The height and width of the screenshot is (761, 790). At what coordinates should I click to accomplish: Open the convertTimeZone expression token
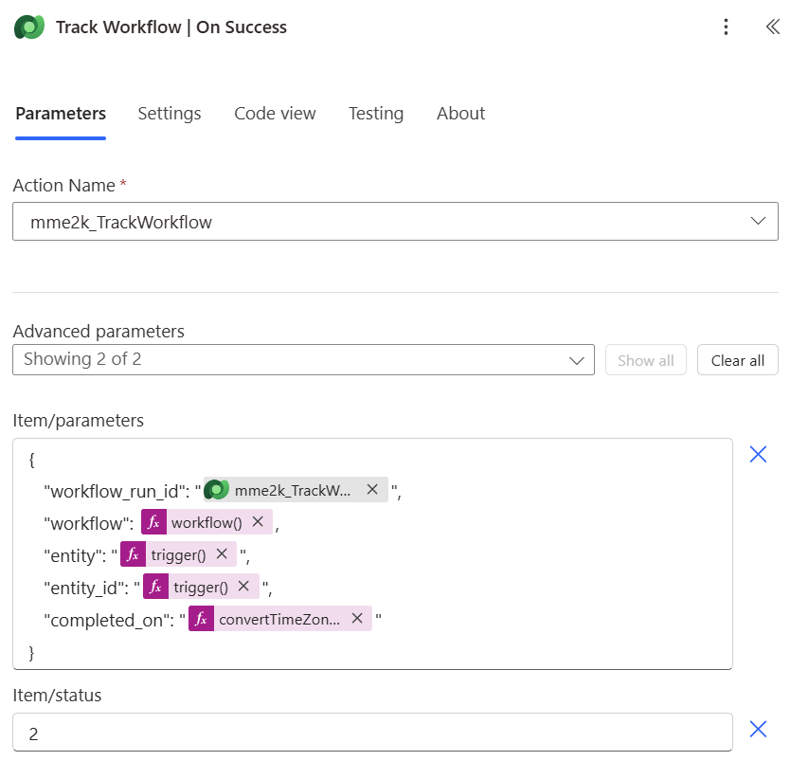[x=278, y=619]
